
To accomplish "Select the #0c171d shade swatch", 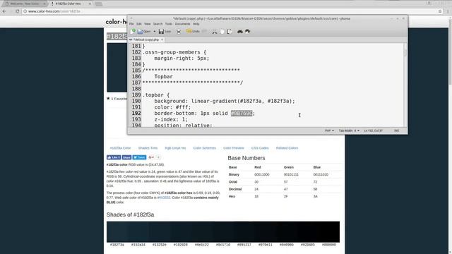I will (x=223, y=232).
